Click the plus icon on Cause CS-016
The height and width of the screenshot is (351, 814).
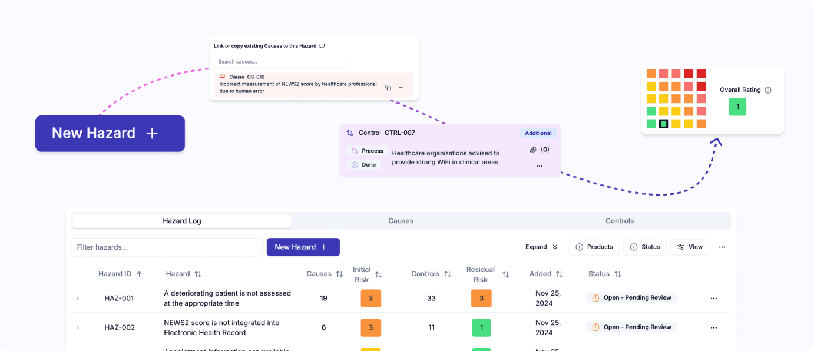click(x=401, y=88)
